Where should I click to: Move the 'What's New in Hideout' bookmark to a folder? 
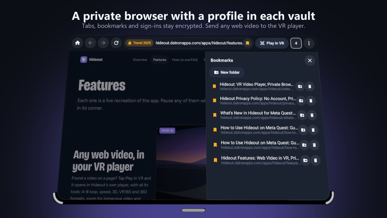pos(302,115)
